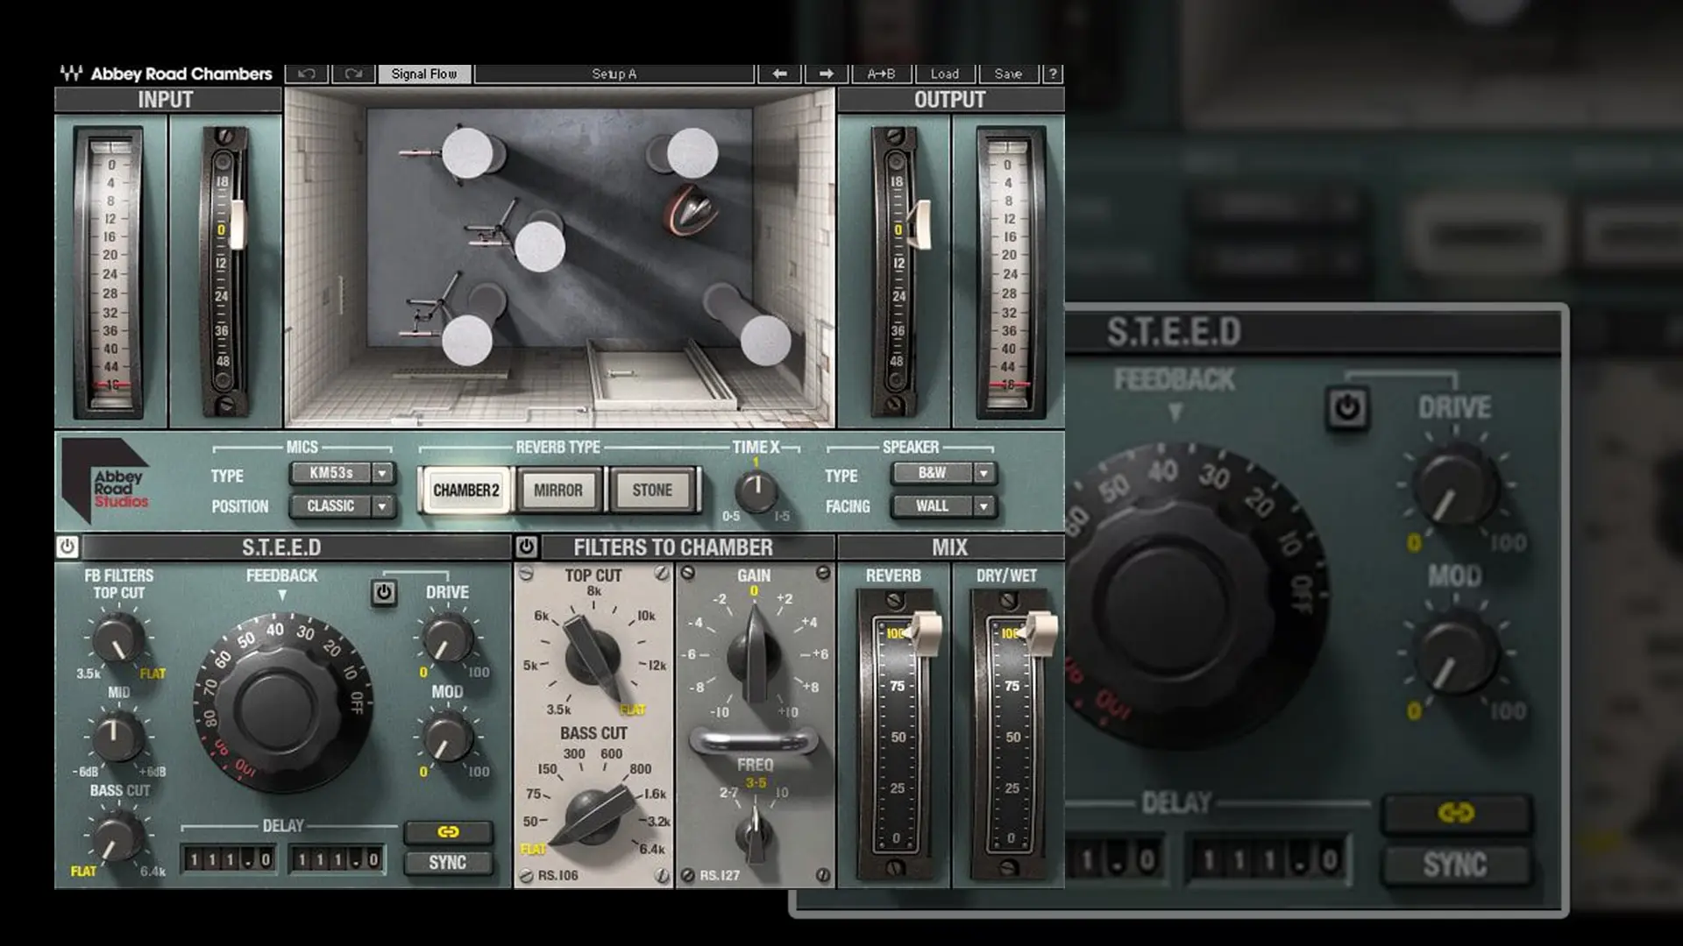Load the next preset with right arrow
The width and height of the screenshot is (1683, 946).
click(x=826, y=74)
